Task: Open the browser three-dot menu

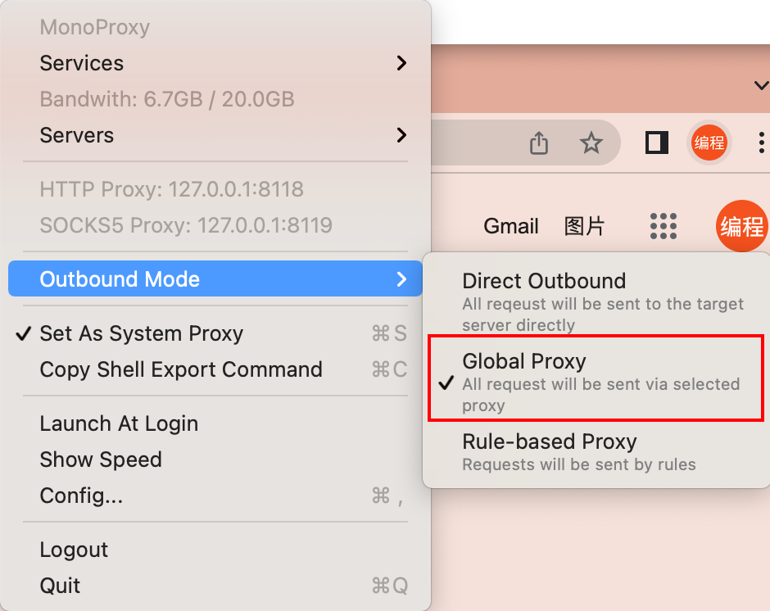Action: [x=762, y=143]
